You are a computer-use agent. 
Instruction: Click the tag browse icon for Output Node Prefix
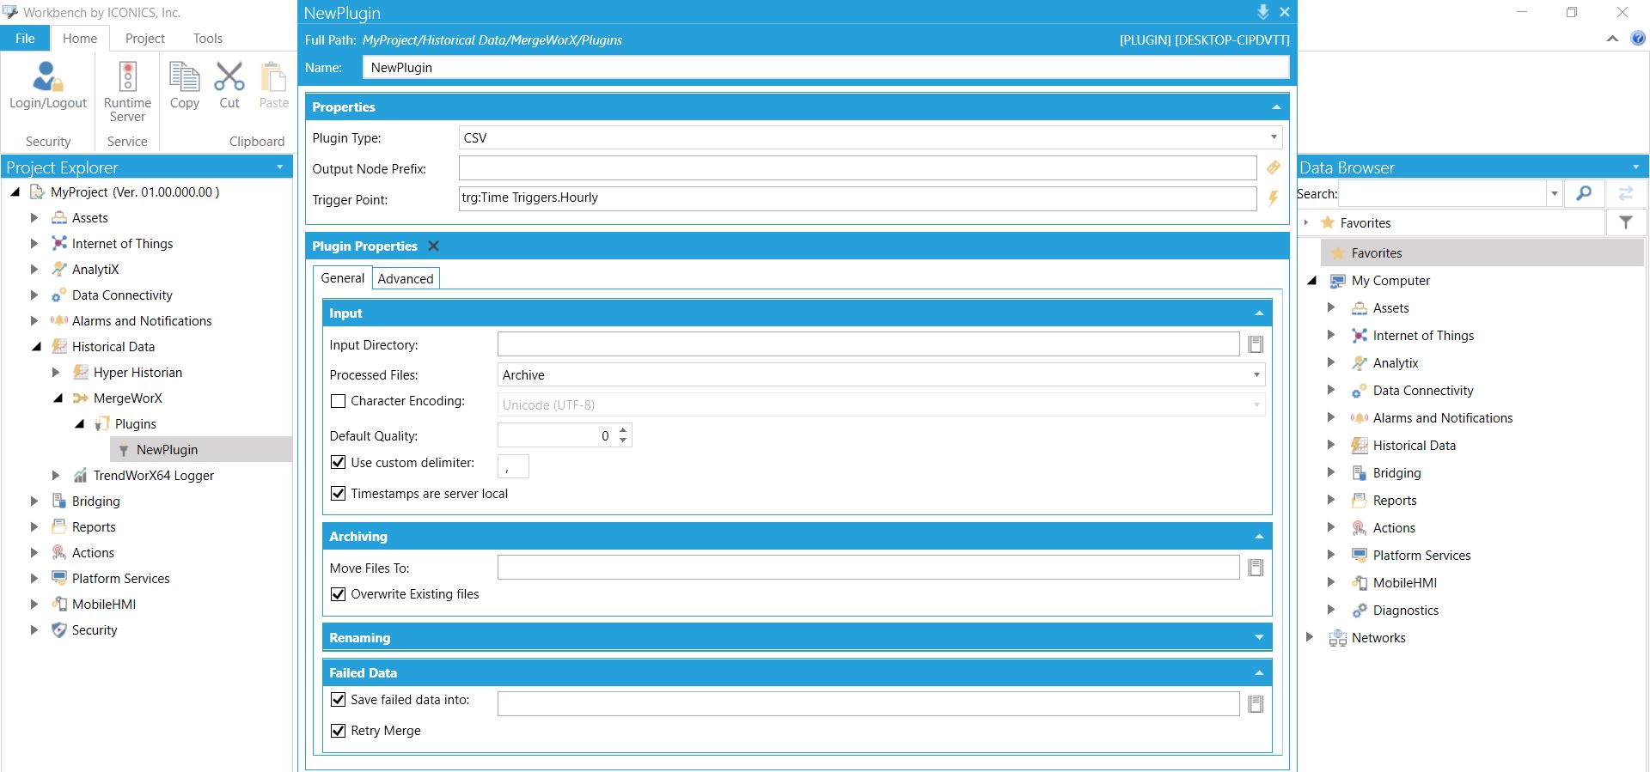pos(1274,168)
